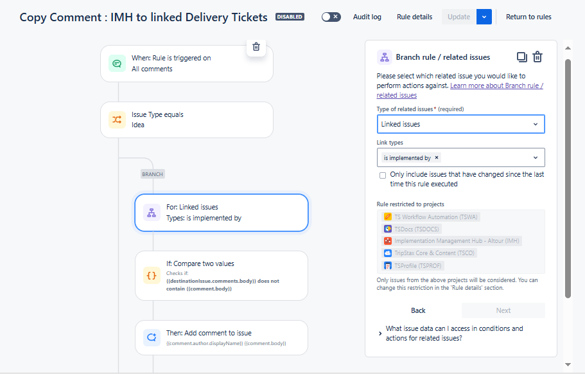Click the blue Add comment action icon
The height and width of the screenshot is (374, 585).
click(x=152, y=337)
